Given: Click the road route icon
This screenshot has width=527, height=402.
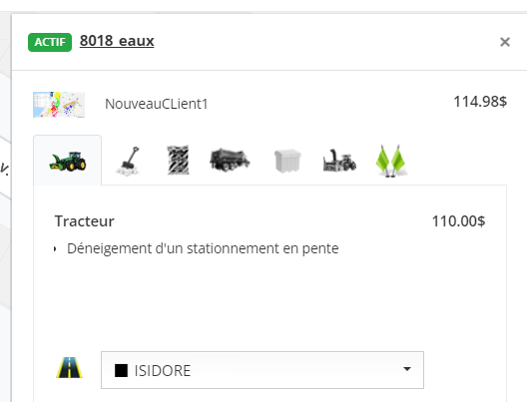Looking at the screenshot, I should [69, 368].
